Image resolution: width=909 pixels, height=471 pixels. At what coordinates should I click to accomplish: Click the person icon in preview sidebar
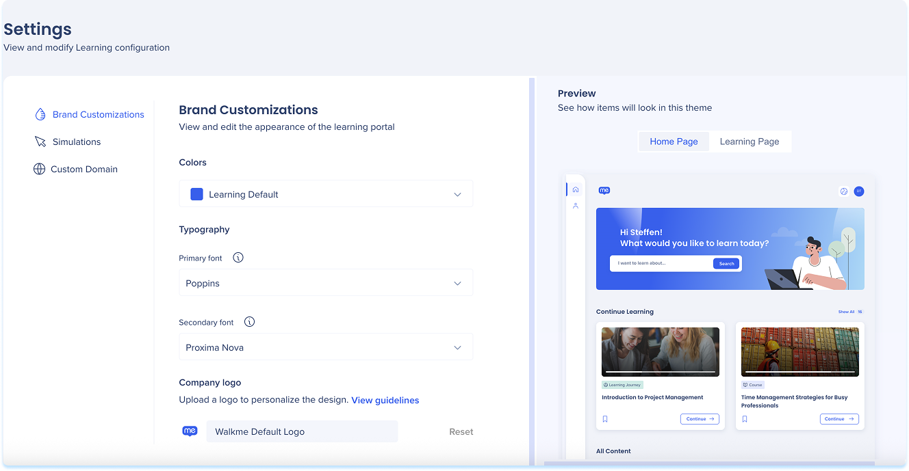[x=576, y=206]
